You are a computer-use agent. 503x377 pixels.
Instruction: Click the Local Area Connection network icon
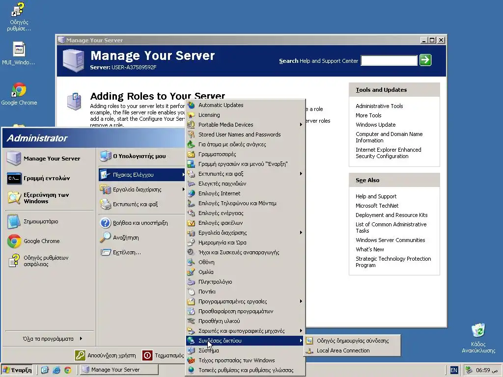tap(309, 350)
